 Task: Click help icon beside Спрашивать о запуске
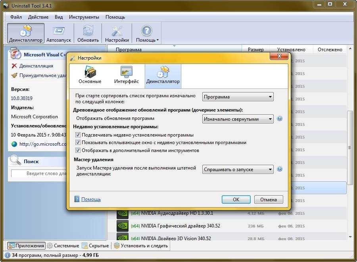point(280,169)
